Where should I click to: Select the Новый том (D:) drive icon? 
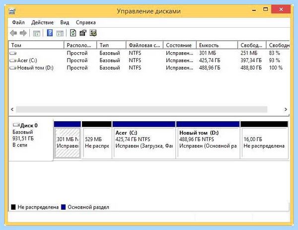point(13,68)
